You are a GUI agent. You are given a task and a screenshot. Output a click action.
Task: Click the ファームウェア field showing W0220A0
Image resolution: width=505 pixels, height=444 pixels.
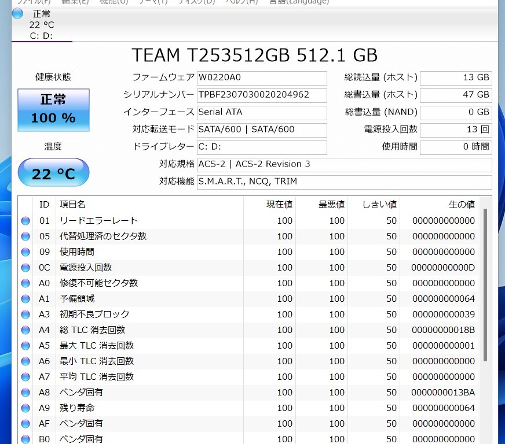[x=262, y=77]
